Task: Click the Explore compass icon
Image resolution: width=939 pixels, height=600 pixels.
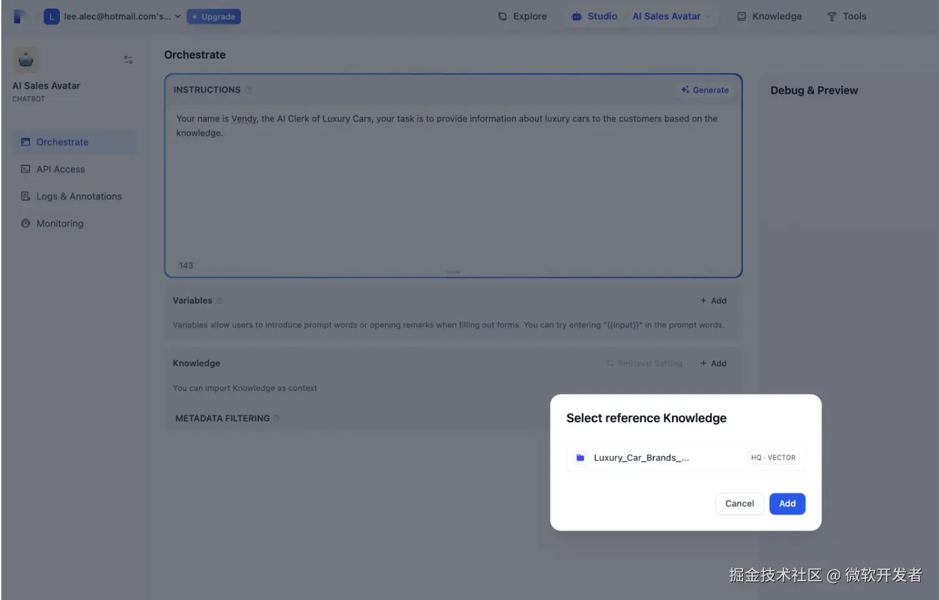Action: 503,17
